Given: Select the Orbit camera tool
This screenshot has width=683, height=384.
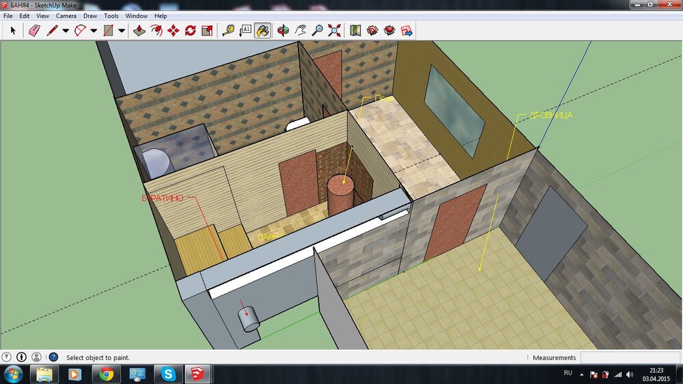Looking at the screenshot, I should pyautogui.click(x=283, y=31).
